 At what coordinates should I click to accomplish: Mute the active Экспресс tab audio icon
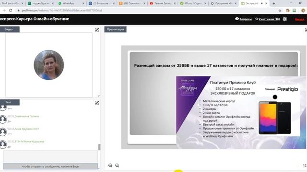[x=262, y=3]
